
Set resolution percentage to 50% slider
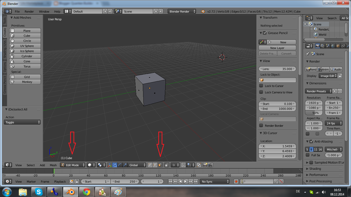(x=314, y=113)
